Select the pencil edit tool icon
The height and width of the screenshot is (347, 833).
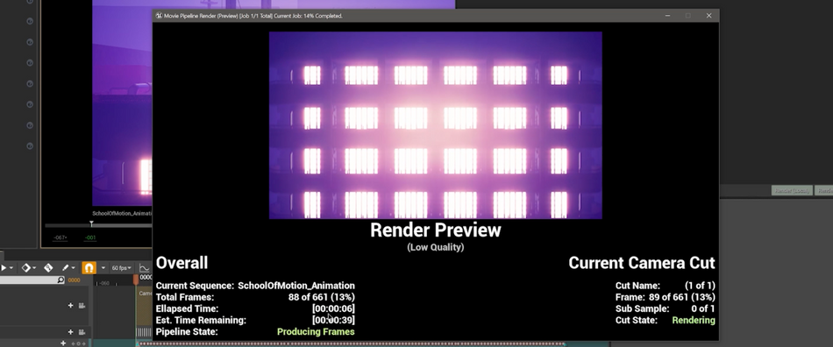pos(66,268)
